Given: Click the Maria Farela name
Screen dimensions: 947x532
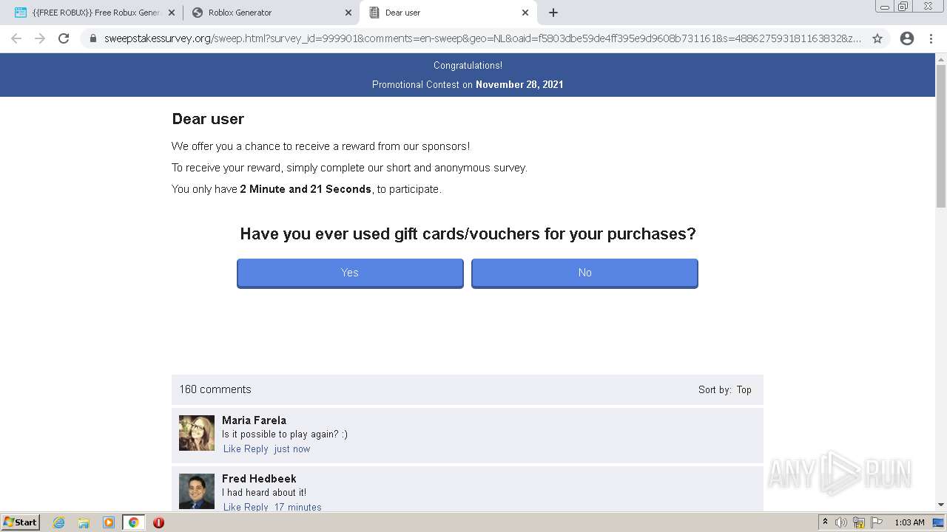Looking at the screenshot, I should click(254, 420).
